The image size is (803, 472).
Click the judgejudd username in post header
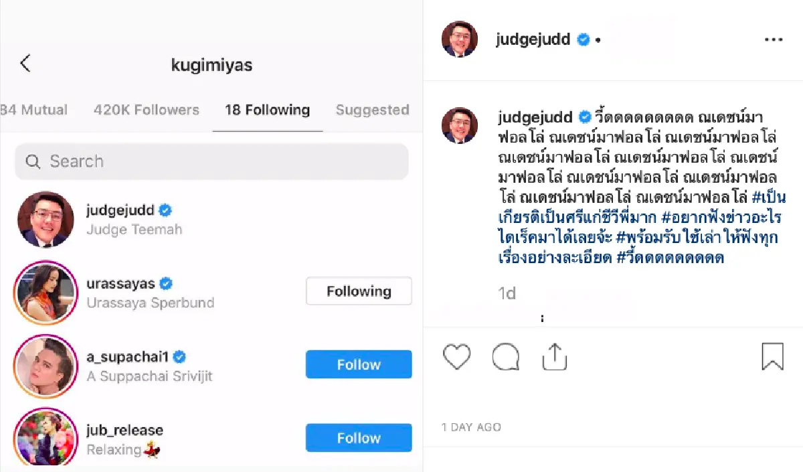533,40
